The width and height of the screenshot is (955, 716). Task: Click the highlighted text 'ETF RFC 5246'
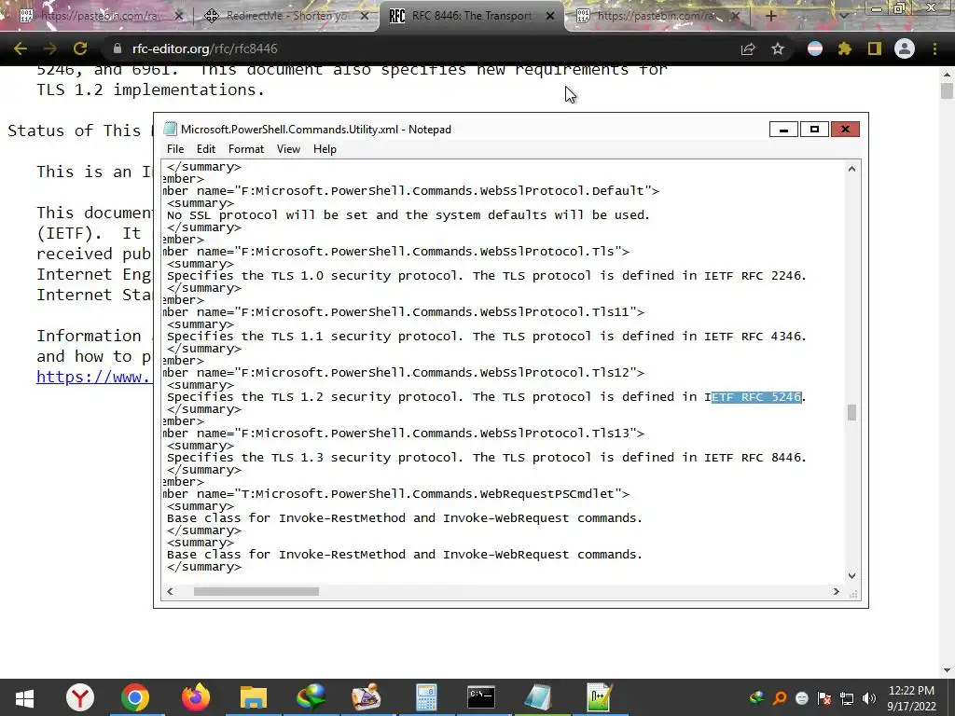pyautogui.click(x=756, y=397)
